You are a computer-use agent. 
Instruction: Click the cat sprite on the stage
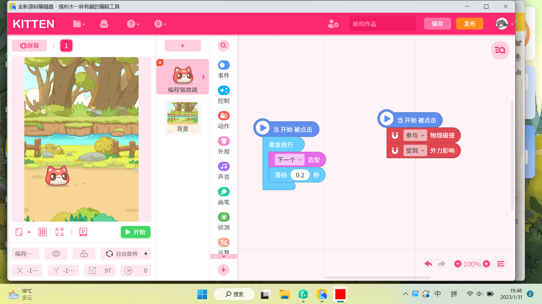click(x=58, y=176)
